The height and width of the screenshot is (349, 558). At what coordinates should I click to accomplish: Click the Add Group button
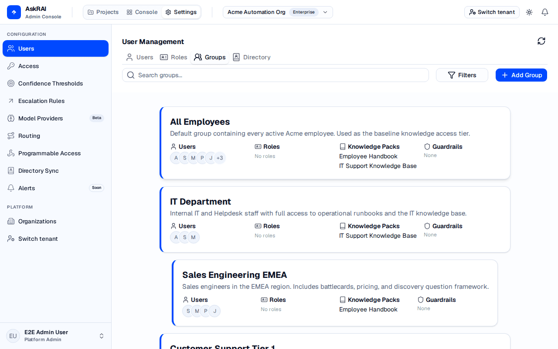tap(521, 75)
